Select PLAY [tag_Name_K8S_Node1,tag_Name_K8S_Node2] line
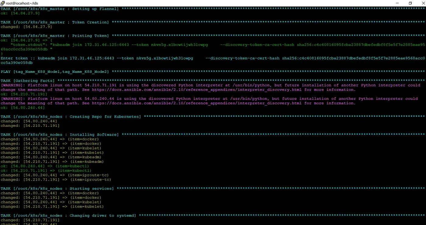The height and width of the screenshot is (225, 426). (213, 72)
